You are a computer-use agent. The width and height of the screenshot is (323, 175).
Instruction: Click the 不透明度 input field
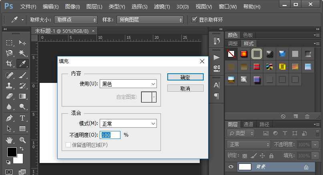pos(110,135)
